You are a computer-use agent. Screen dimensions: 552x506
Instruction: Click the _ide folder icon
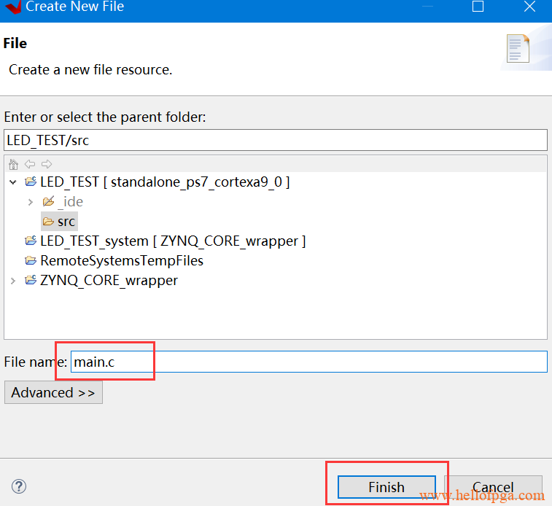tap(48, 201)
